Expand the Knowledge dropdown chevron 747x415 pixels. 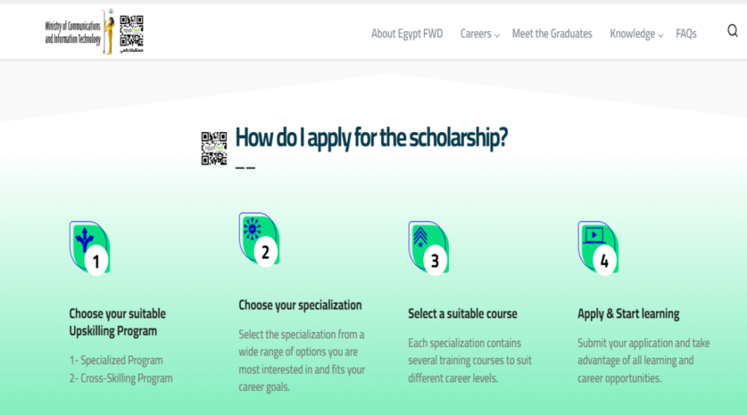click(x=660, y=35)
